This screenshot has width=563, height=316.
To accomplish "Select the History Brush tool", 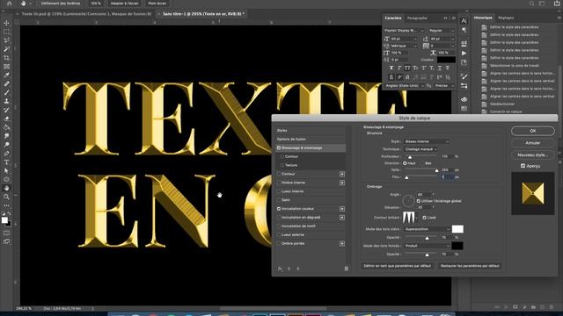I will (x=6, y=110).
